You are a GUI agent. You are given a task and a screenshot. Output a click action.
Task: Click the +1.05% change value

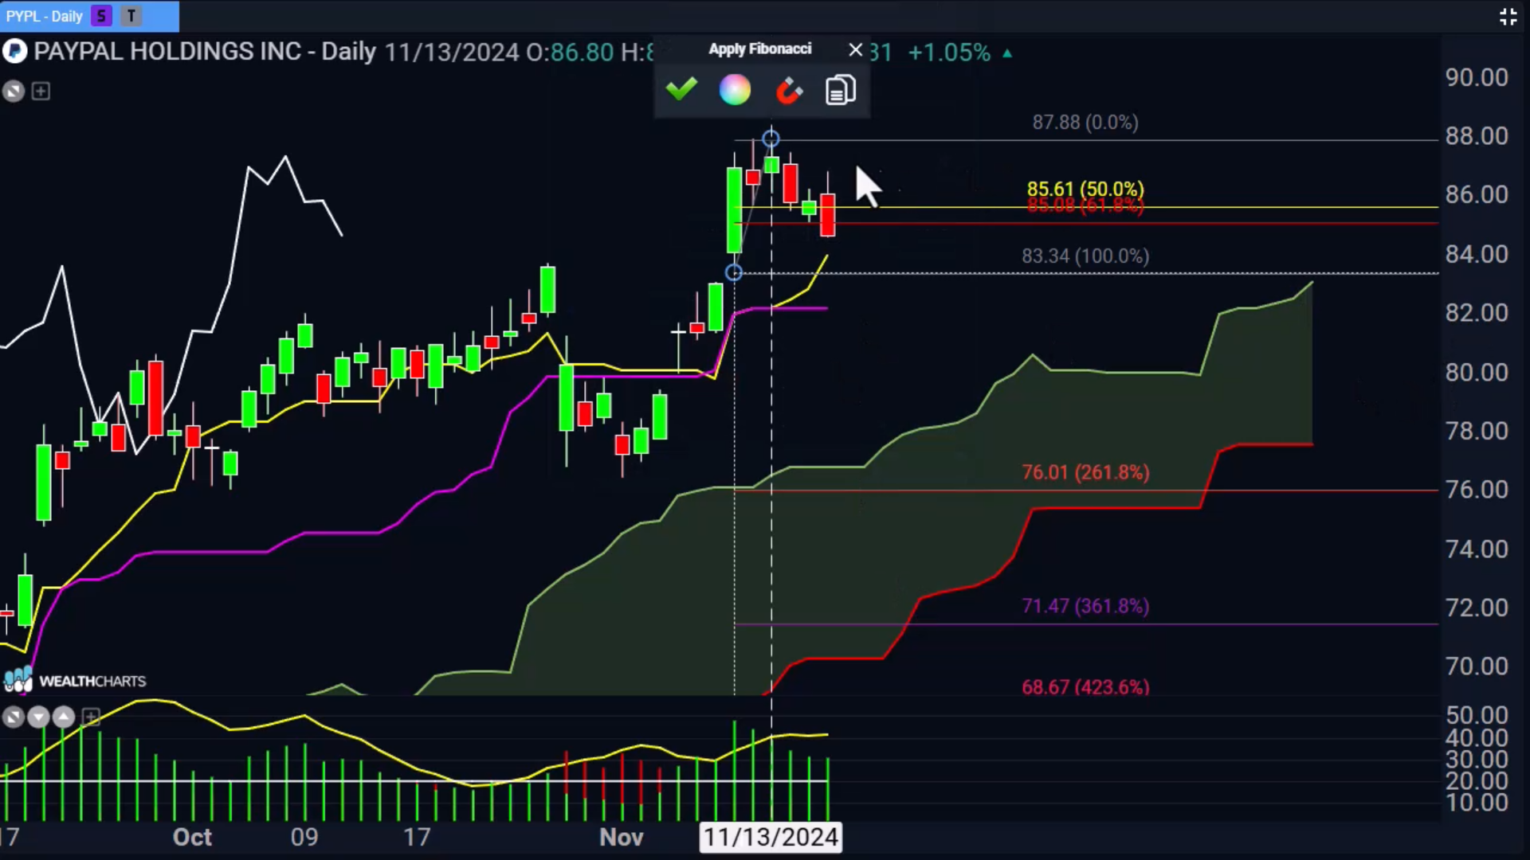(949, 53)
